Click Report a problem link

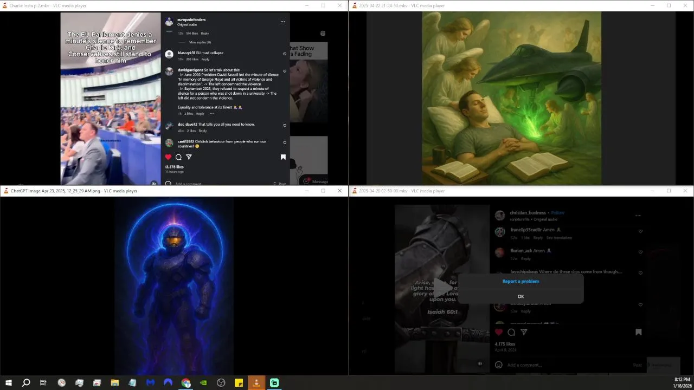(x=520, y=281)
